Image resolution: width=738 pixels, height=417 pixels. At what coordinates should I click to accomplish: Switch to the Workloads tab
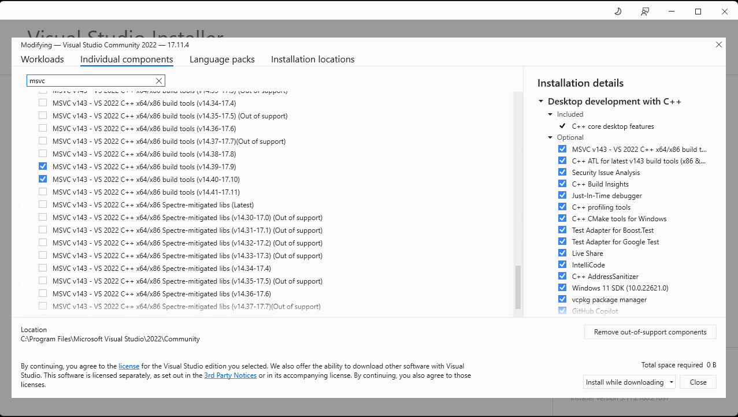(42, 59)
